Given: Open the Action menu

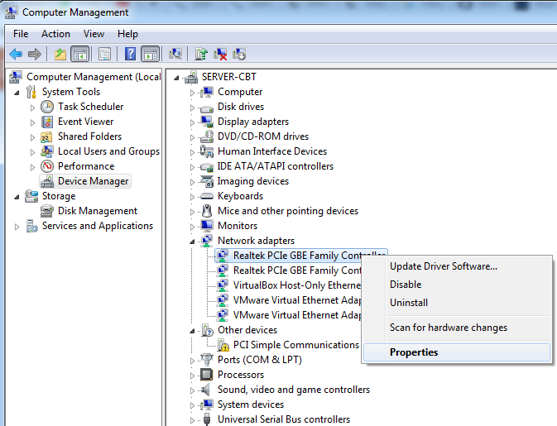Looking at the screenshot, I should click(55, 34).
